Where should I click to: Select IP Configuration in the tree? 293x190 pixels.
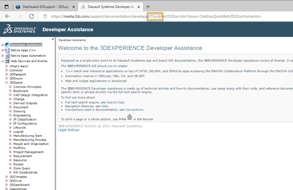25,123
